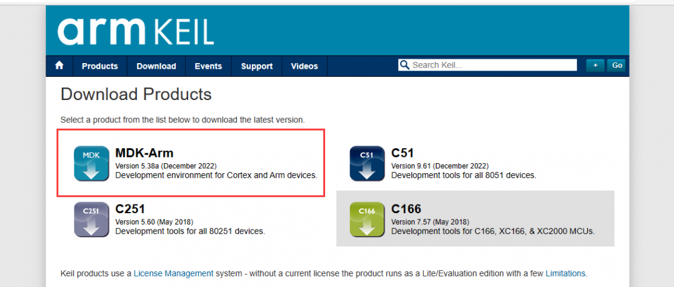Open the C251 product heading link

pos(130,209)
